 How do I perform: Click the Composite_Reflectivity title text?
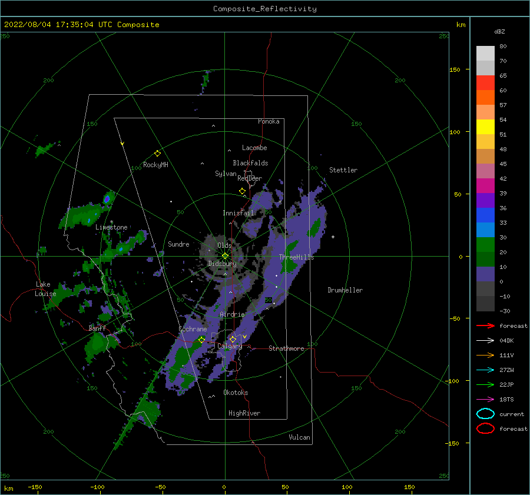point(265,9)
